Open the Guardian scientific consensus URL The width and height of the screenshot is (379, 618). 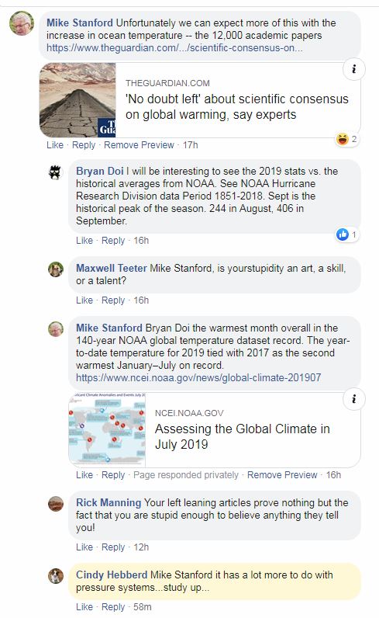pyautogui.click(x=174, y=48)
